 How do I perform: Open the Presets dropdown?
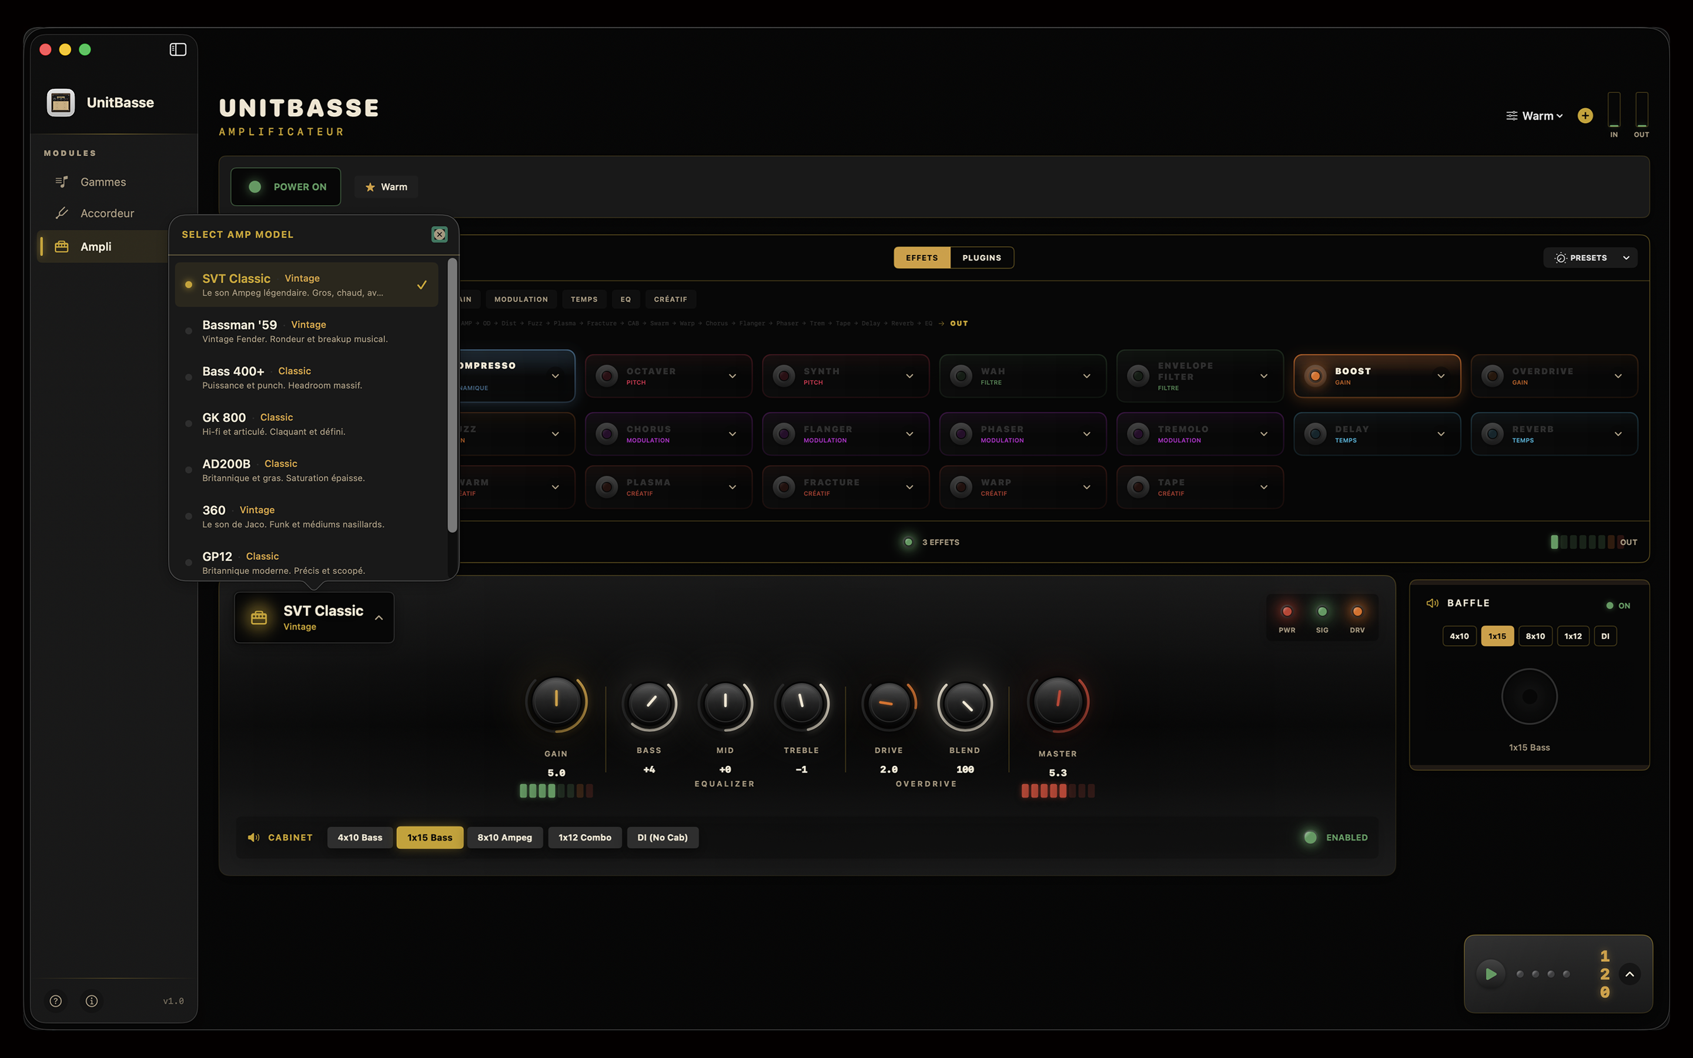[1590, 258]
